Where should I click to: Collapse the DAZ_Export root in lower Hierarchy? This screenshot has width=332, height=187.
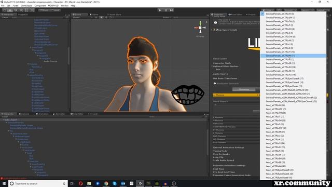tap(4, 120)
